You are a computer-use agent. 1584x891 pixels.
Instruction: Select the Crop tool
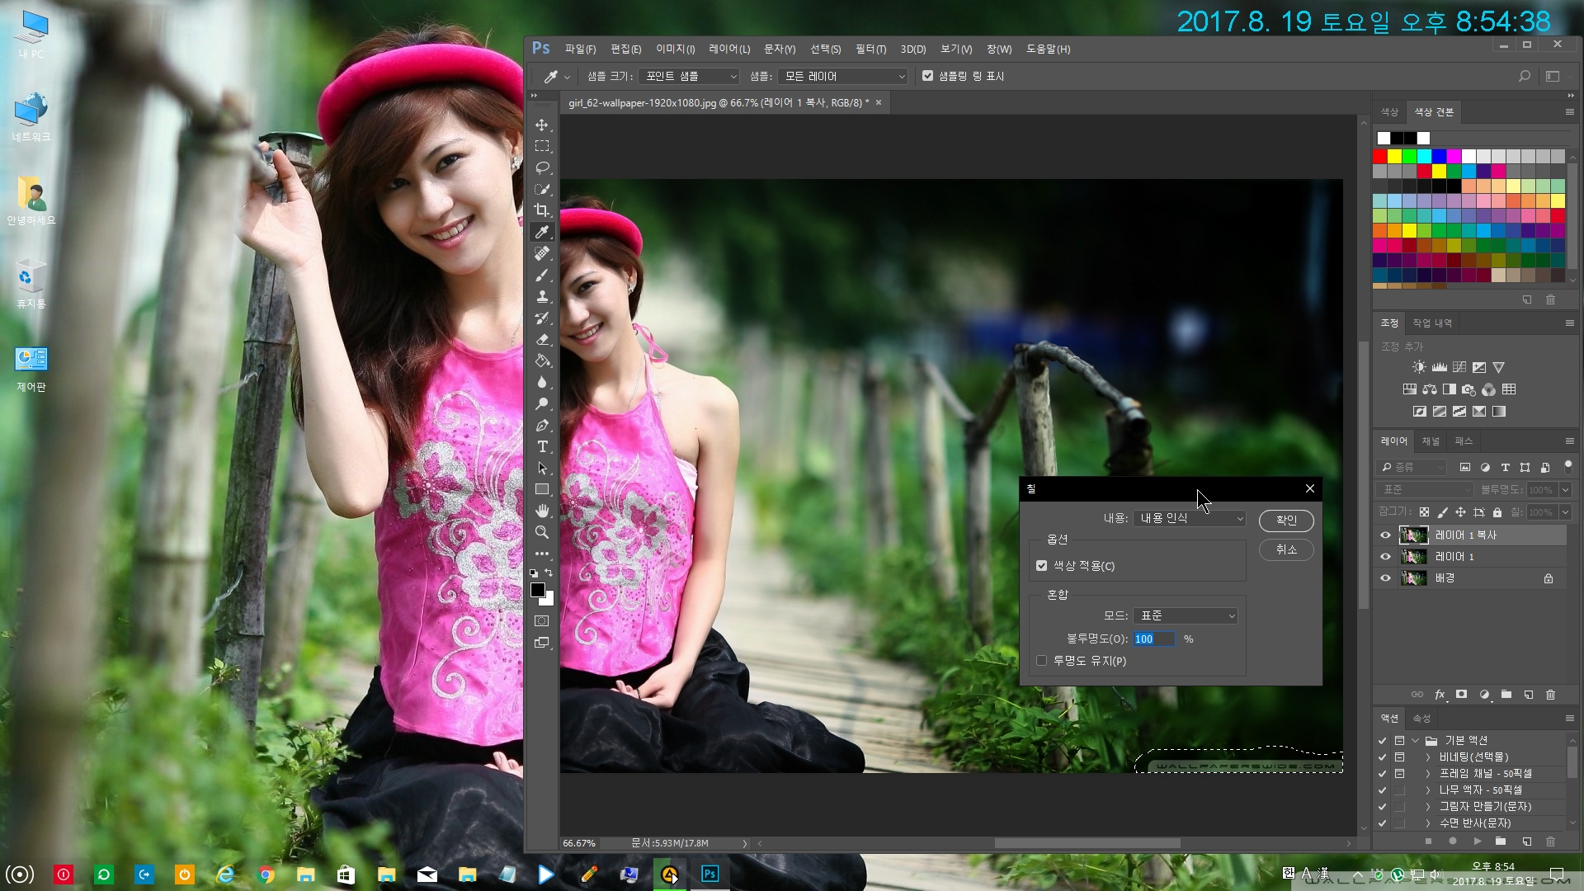coord(542,211)
